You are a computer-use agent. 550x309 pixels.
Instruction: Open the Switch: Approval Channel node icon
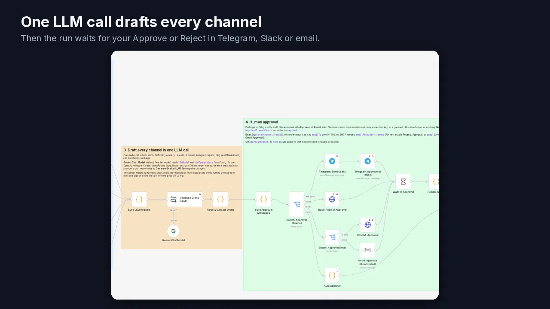coord(296,204)
